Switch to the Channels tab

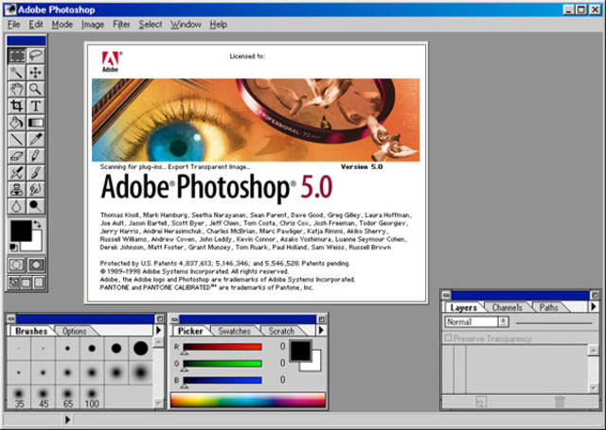(x=508, y=308)
